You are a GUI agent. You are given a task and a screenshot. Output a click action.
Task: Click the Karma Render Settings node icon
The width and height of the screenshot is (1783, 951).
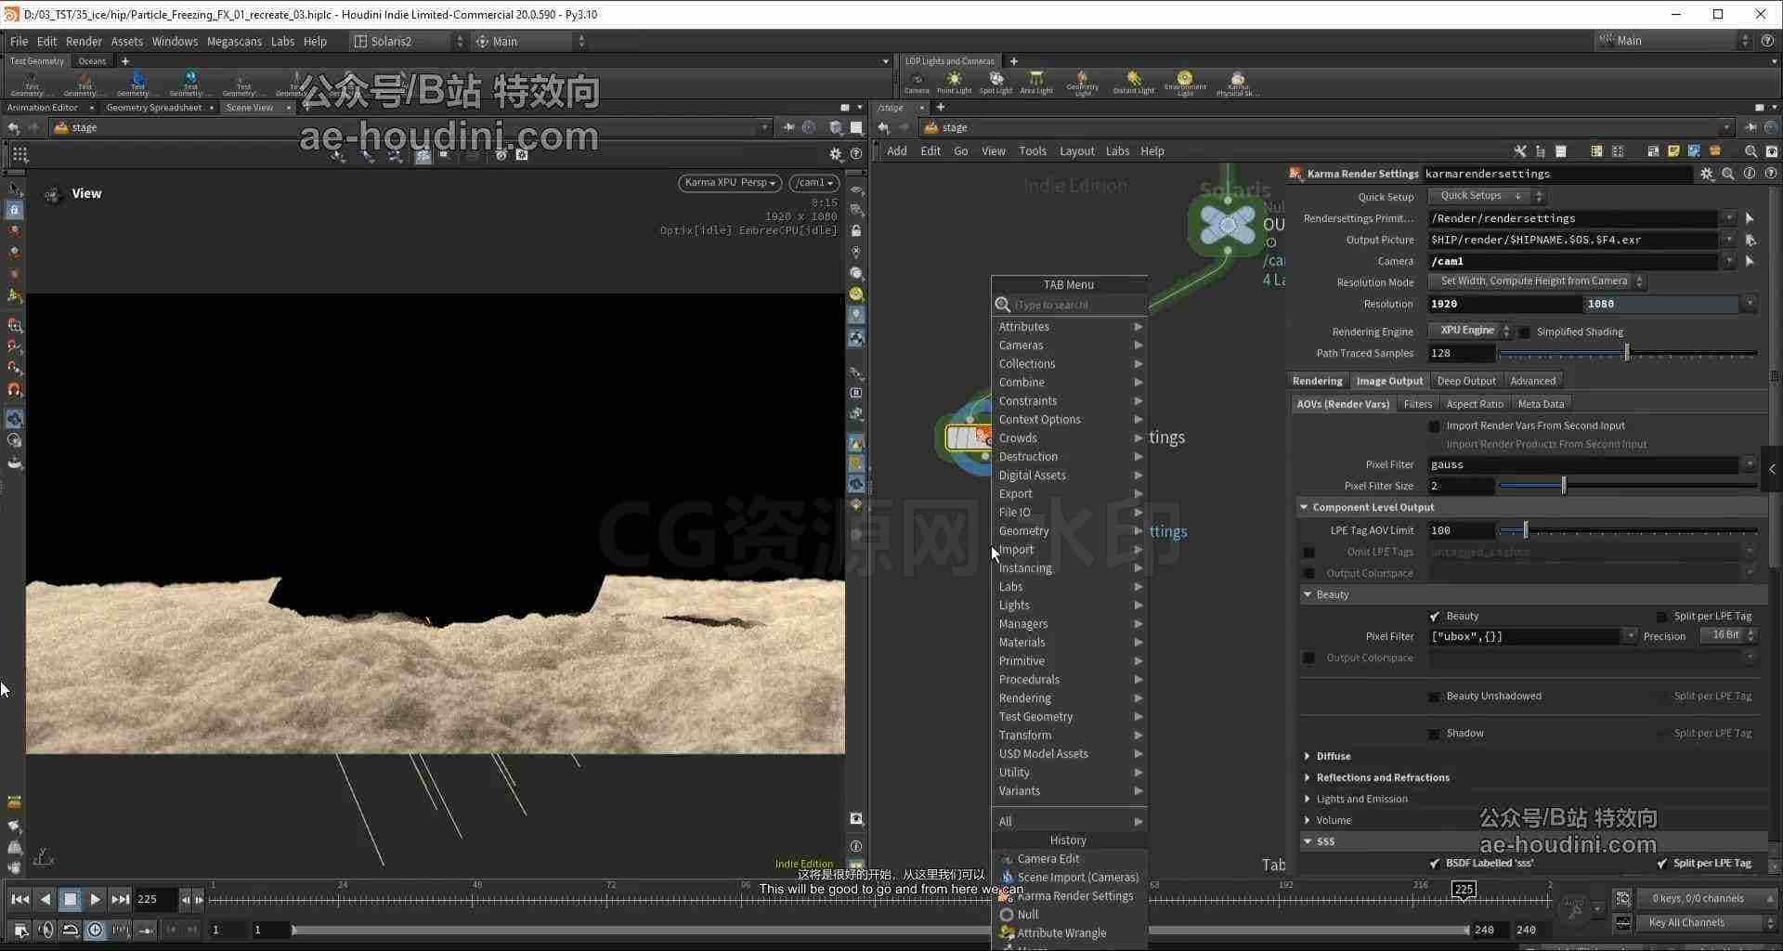coord(1296,174)
